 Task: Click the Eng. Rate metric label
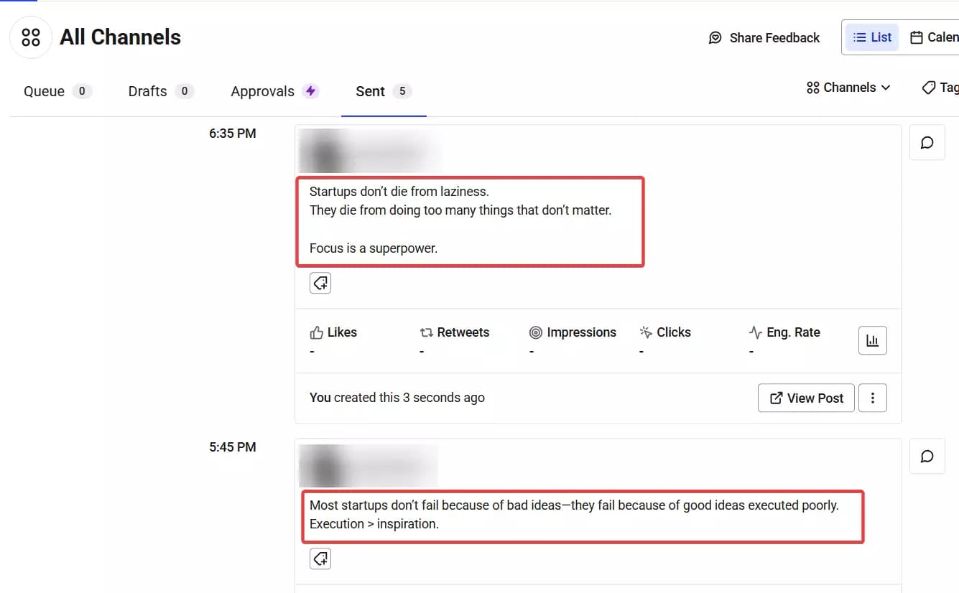(784, 332)
